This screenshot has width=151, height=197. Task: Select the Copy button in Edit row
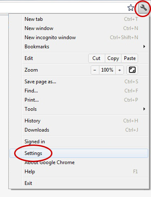113,58
